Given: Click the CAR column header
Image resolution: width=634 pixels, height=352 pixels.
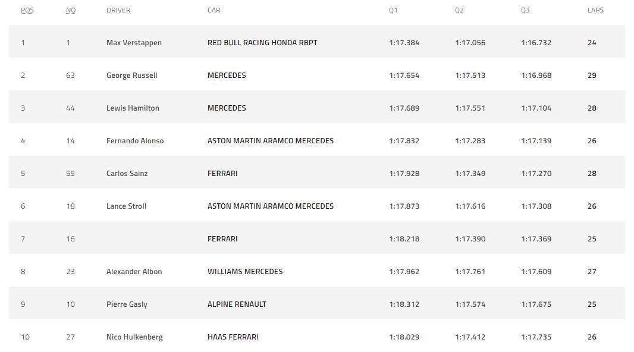Looking at the screenshot, I should click(214, 10).
